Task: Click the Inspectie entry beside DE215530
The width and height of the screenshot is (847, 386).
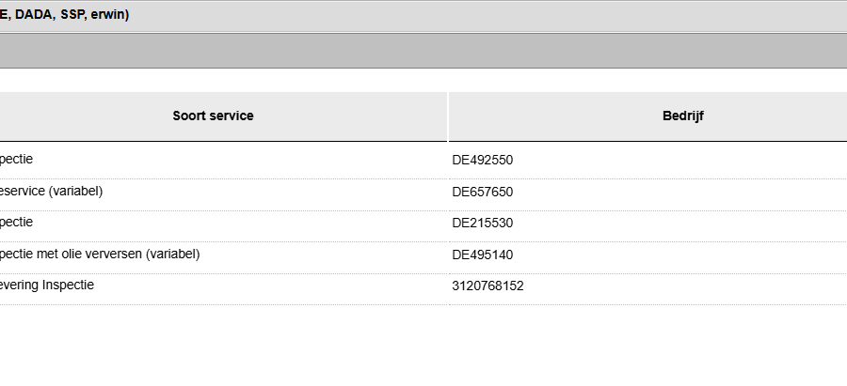Action: pos(16,223)
